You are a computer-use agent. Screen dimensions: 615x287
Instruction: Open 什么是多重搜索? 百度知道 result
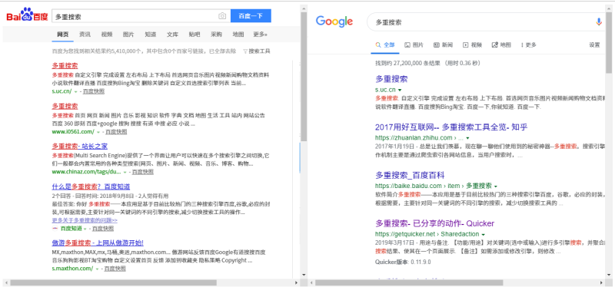click(x=91, y=186)
